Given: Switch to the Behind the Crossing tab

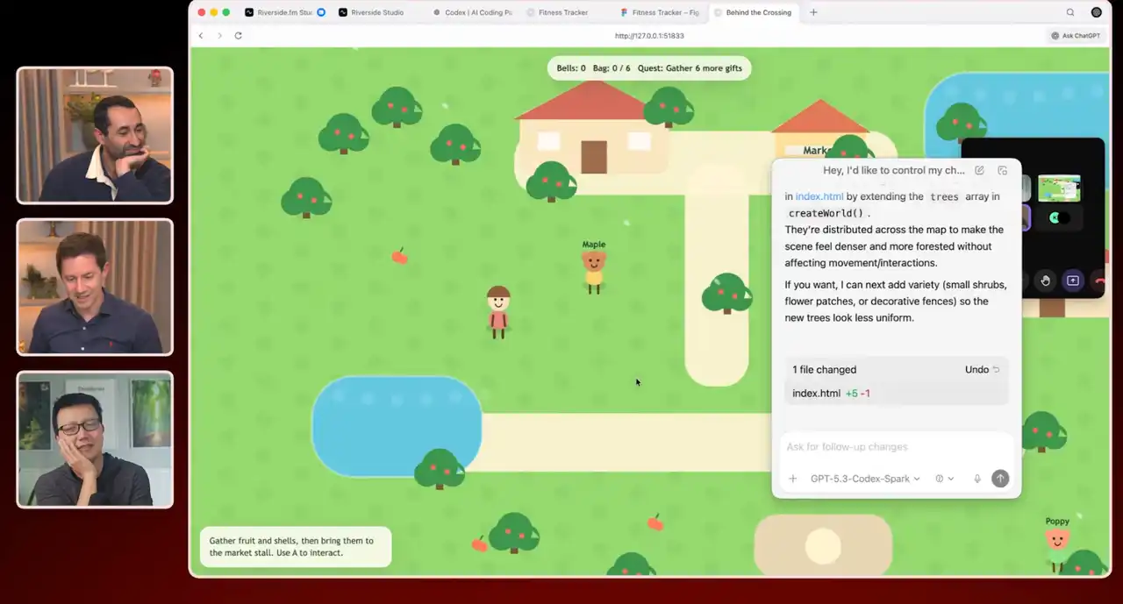Looking at the screenshot, I should coord(759,12).
